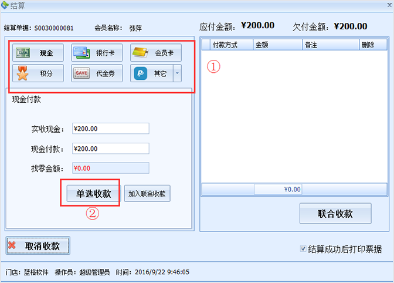394x283 pixels.
Task: Click the 找零金额 change field
Action: [111, 169]
